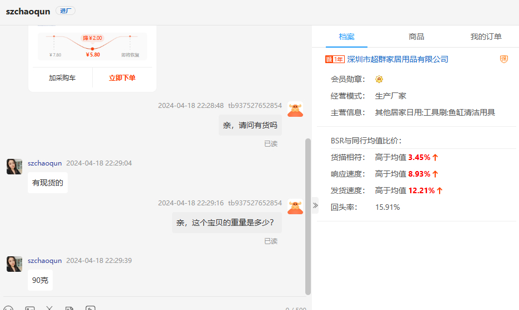Click the price trend chart in product card
This screenshot has width=519, height=310.
point(92,46)
